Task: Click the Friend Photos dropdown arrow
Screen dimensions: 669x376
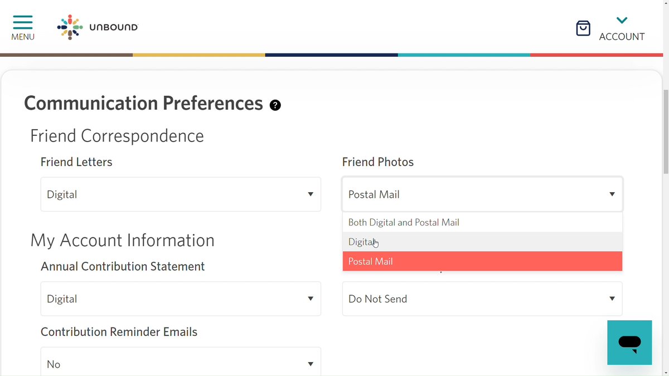Action: (612, 194)
